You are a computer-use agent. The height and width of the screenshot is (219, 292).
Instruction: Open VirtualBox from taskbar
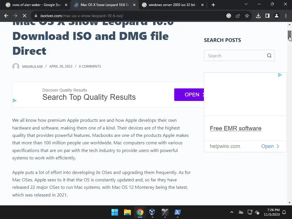tap(152, 212)
